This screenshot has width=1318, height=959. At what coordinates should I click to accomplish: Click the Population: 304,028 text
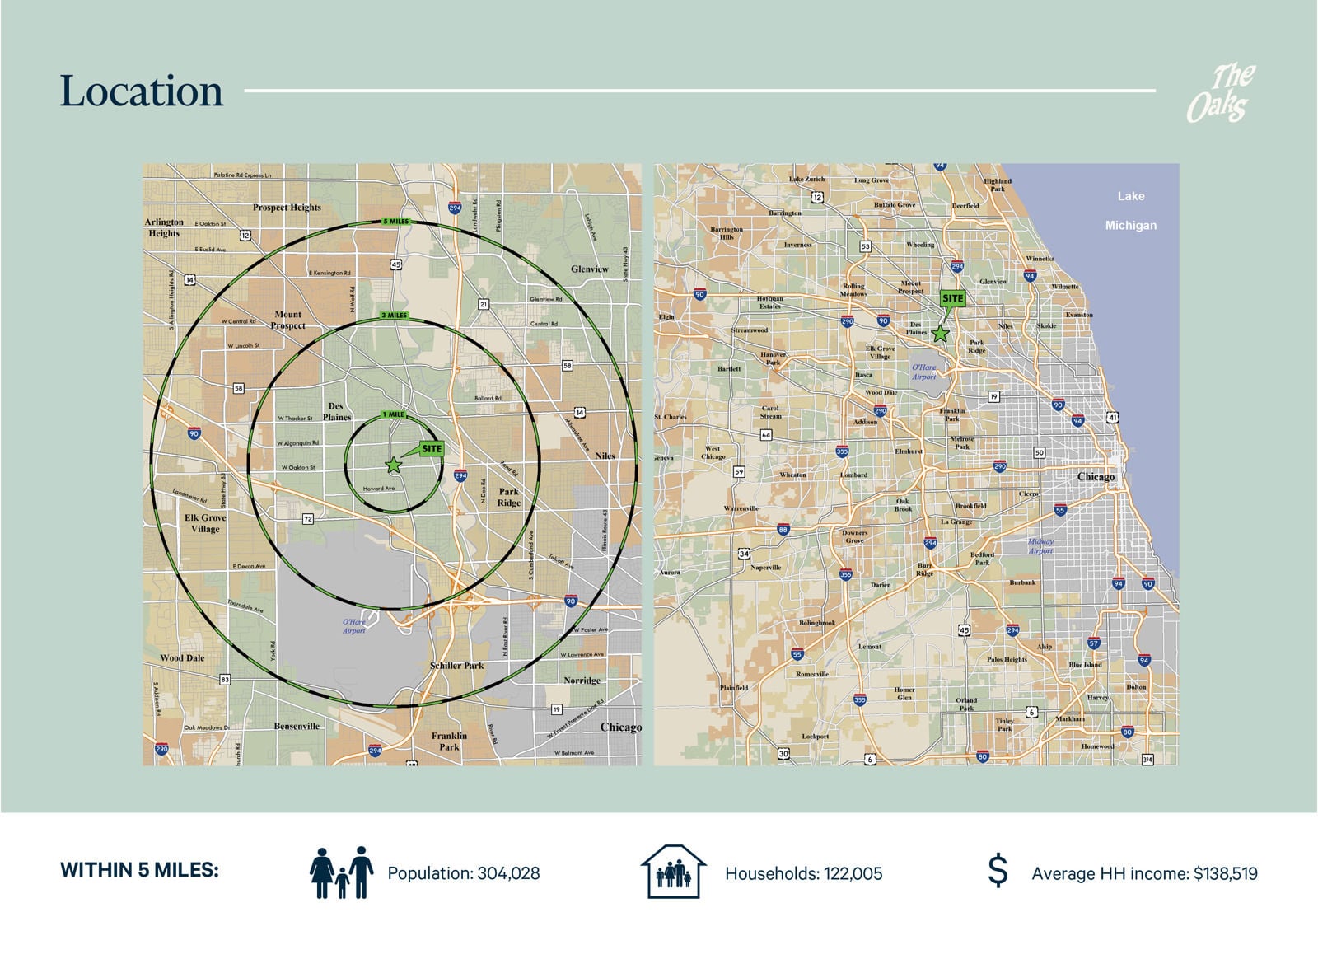click(464, 873)
